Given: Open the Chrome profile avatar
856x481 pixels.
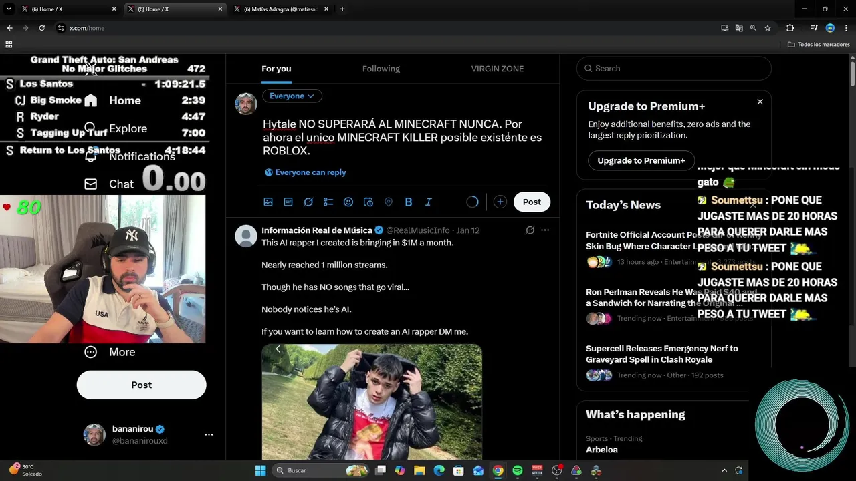Looking at the screenshot, I should pyautogui.click(x=830, y=28).
